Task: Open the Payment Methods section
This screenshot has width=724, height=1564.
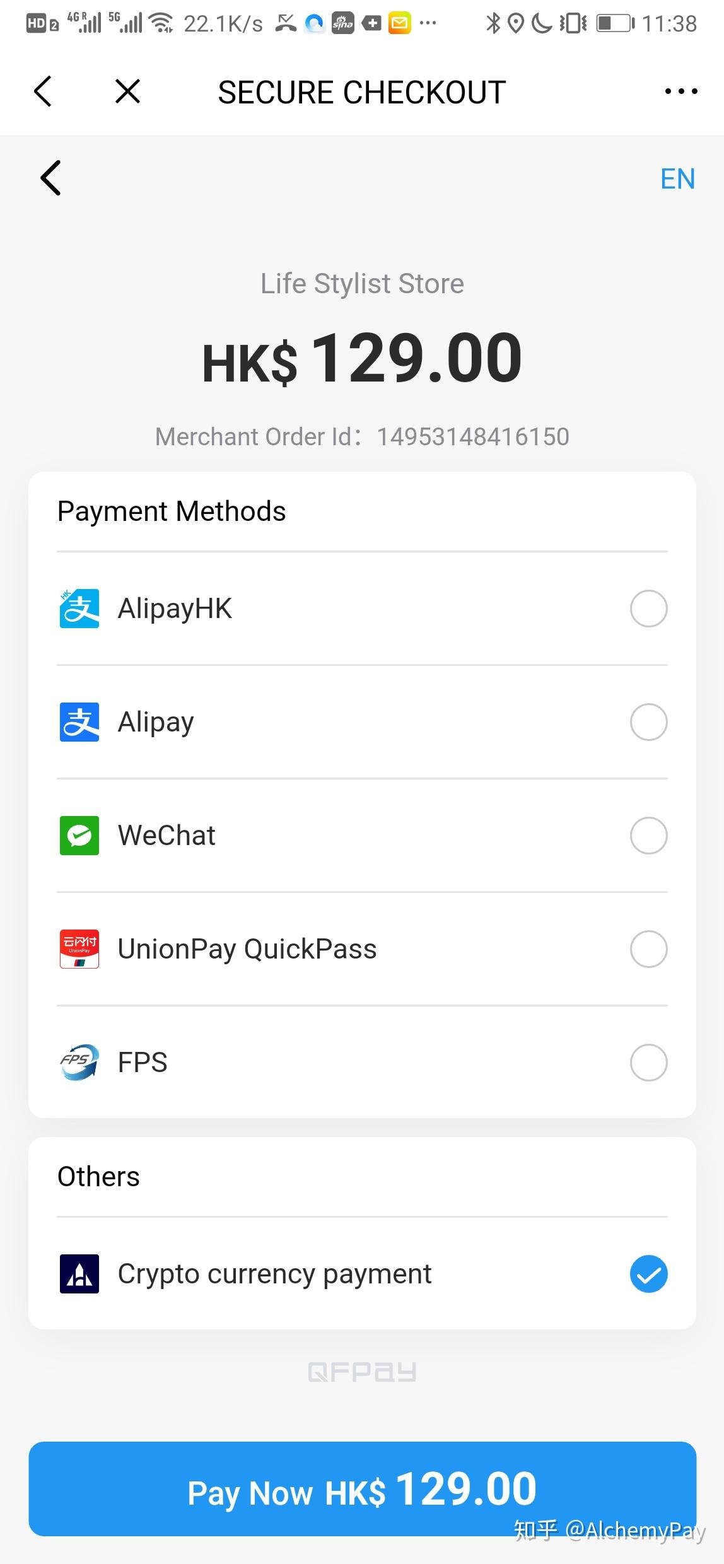Action: [172, 511]
